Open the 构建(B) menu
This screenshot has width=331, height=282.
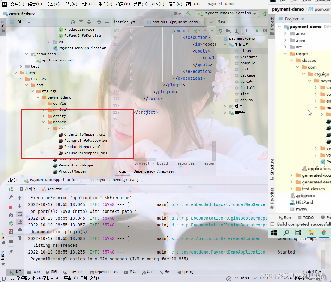[123, 4]
